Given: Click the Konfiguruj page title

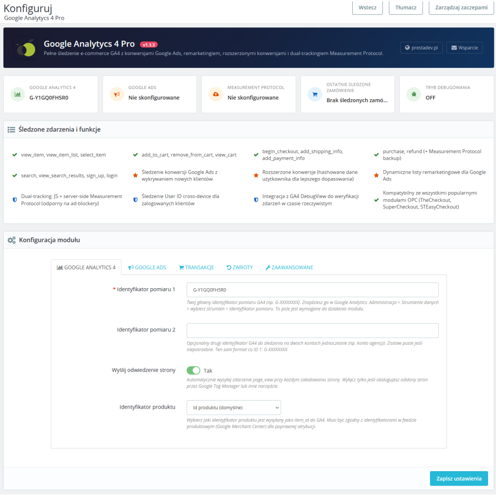Looking at the screenshot, I should (x=28, y=8).
